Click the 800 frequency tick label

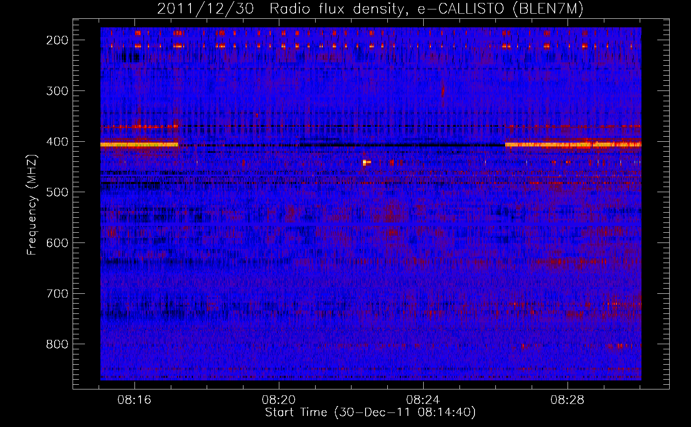[x=57, y=344]
